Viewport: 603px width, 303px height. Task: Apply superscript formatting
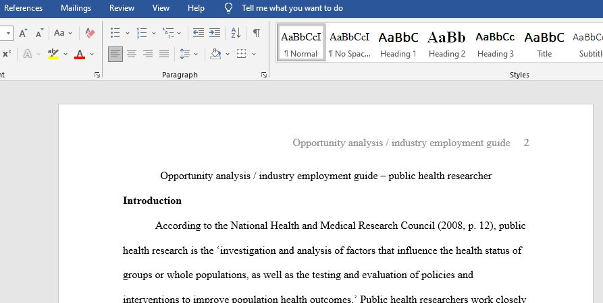pos(7,54)
